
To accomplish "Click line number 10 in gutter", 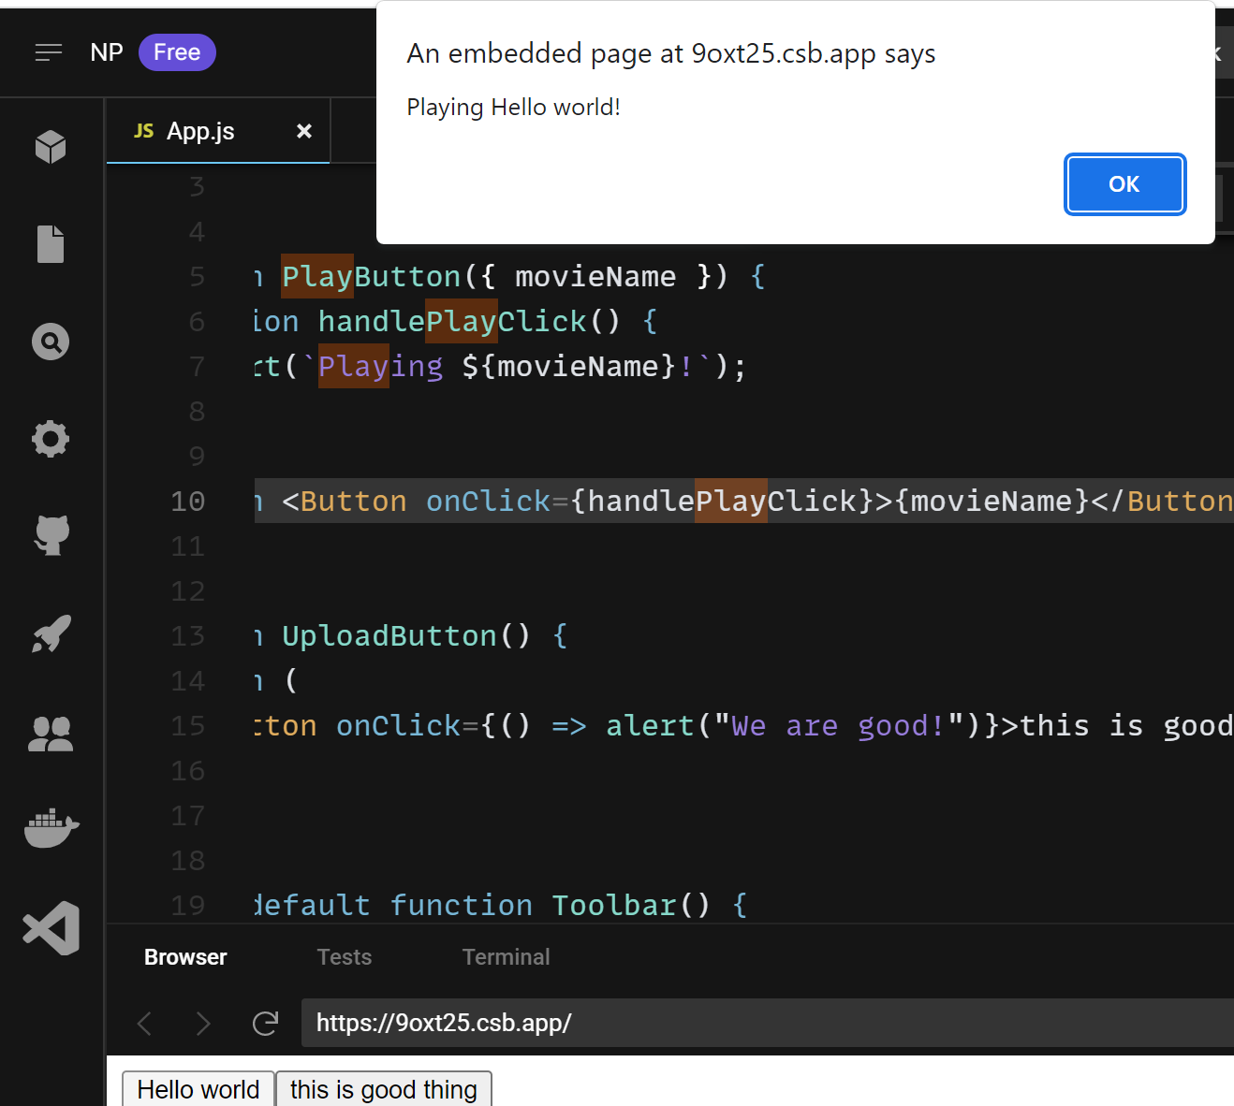I will (187, 502).
